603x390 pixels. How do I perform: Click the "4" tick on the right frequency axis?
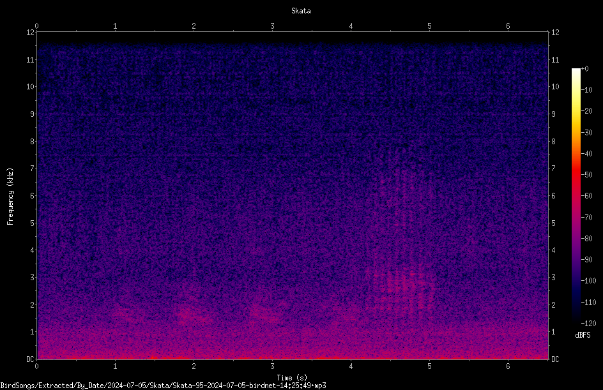(x=553, y=250)
